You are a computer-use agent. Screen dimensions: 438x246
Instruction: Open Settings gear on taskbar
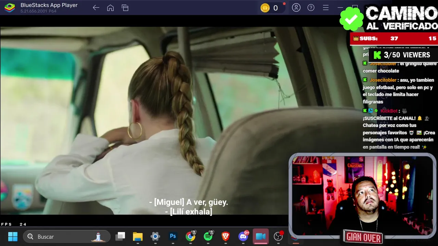point(155,236)
